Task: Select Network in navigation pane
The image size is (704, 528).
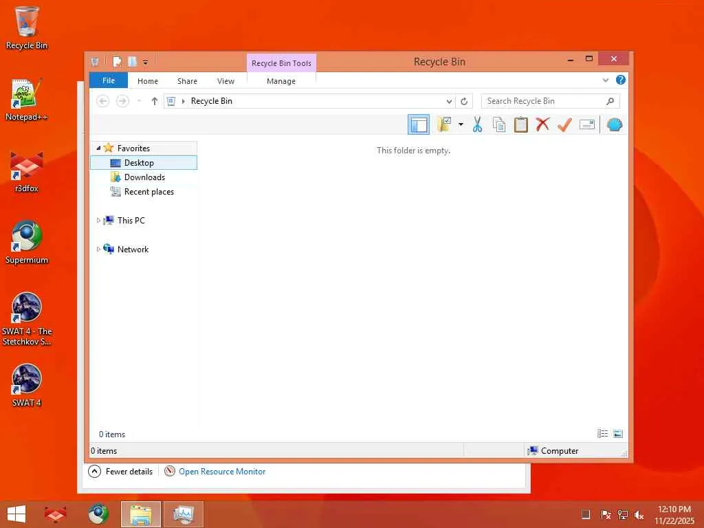Action: click(133, 249)
